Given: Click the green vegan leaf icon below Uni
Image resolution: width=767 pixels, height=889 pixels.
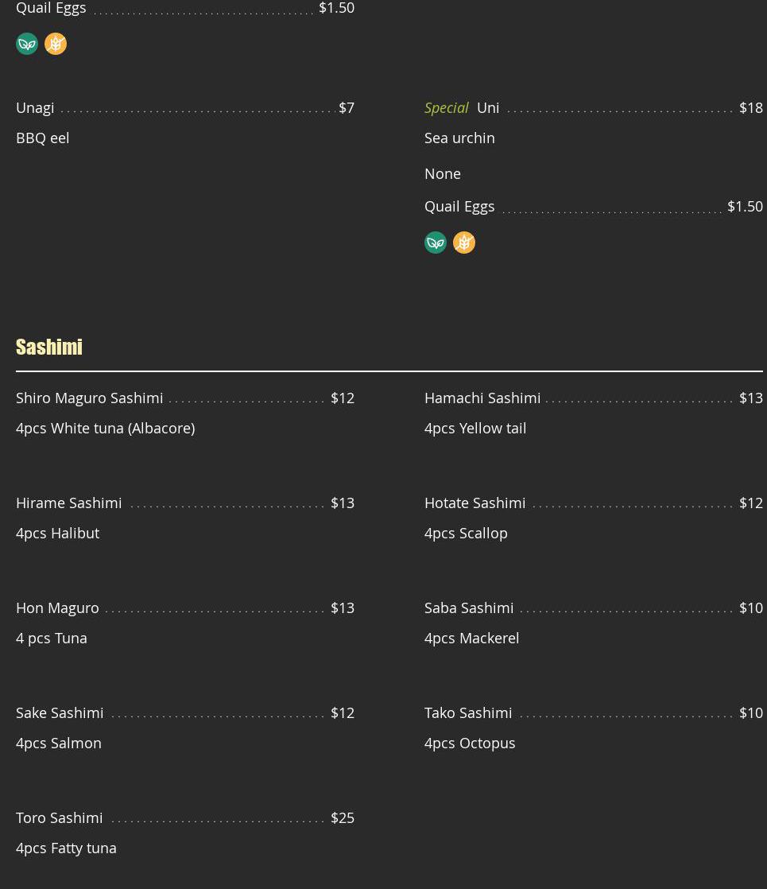Looking at the screenshot, I should point(436,243).
